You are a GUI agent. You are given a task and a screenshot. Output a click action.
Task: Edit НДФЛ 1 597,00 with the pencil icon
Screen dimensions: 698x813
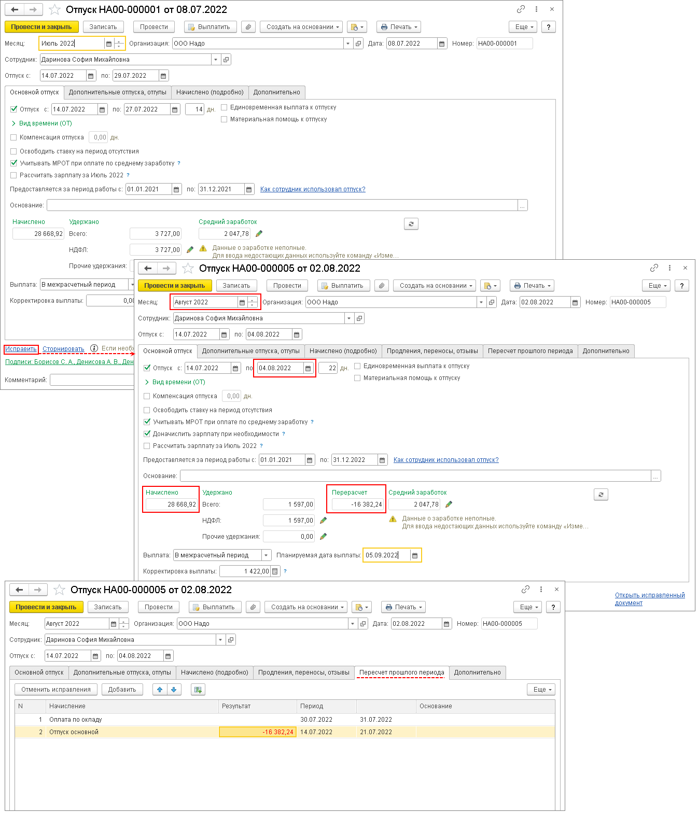(324, 521)
